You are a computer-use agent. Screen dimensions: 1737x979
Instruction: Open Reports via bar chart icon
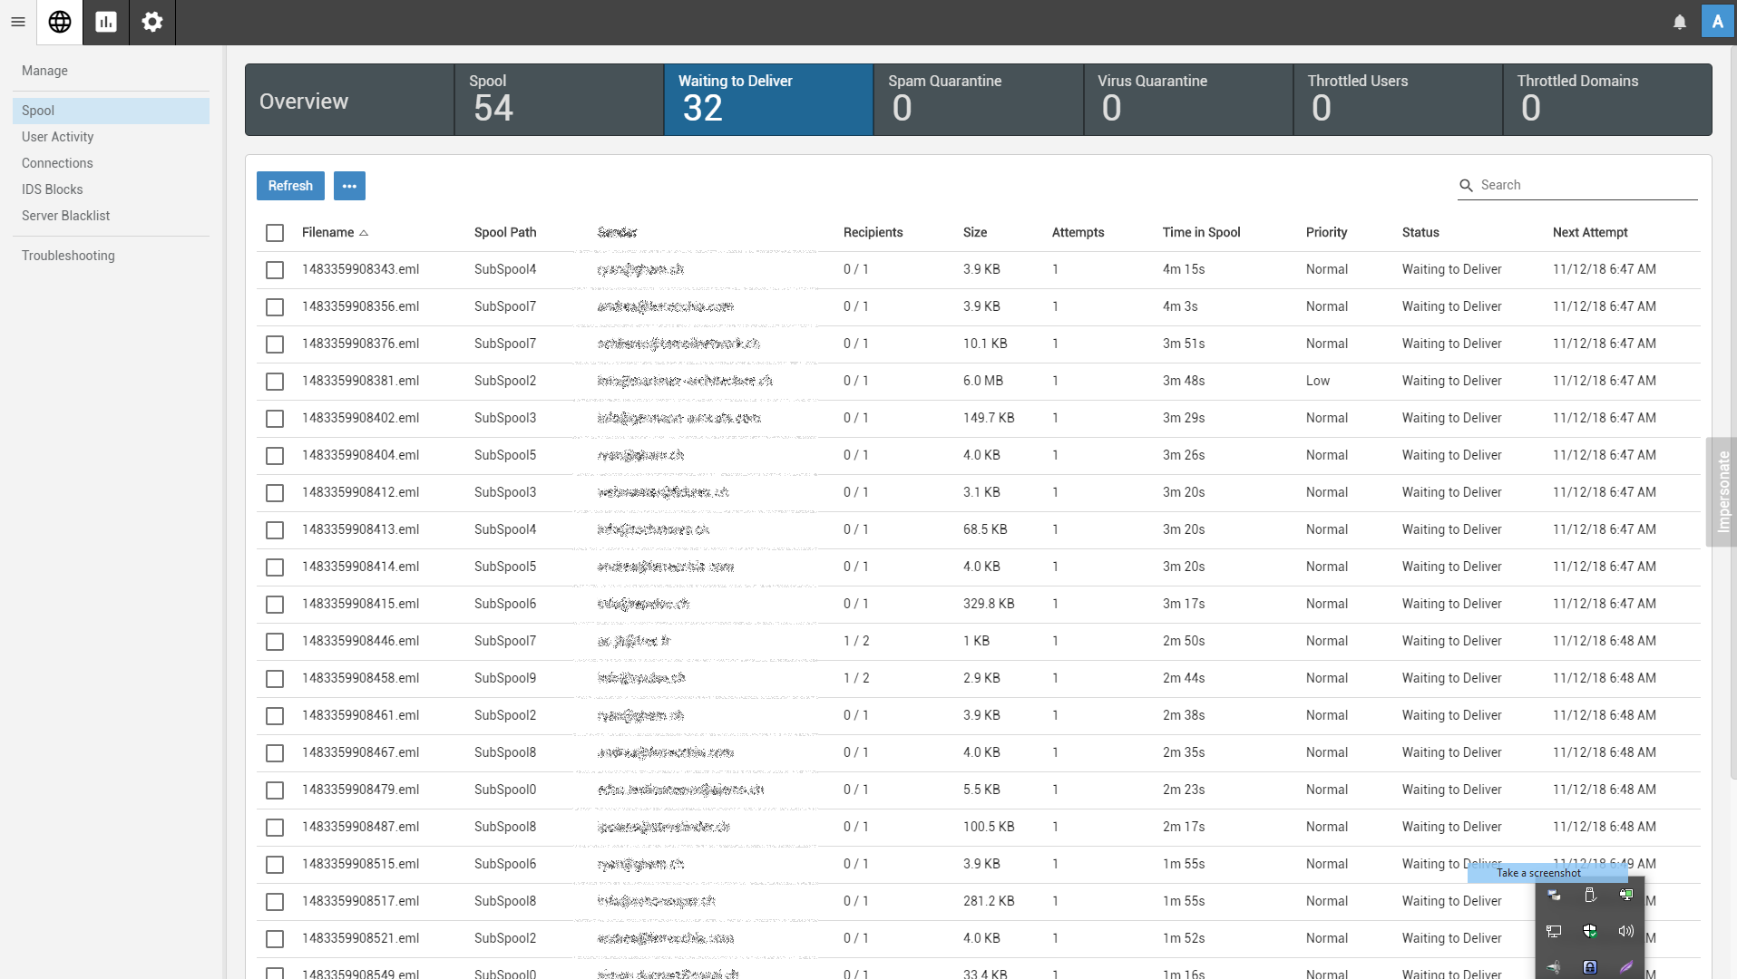click(106, 22)
